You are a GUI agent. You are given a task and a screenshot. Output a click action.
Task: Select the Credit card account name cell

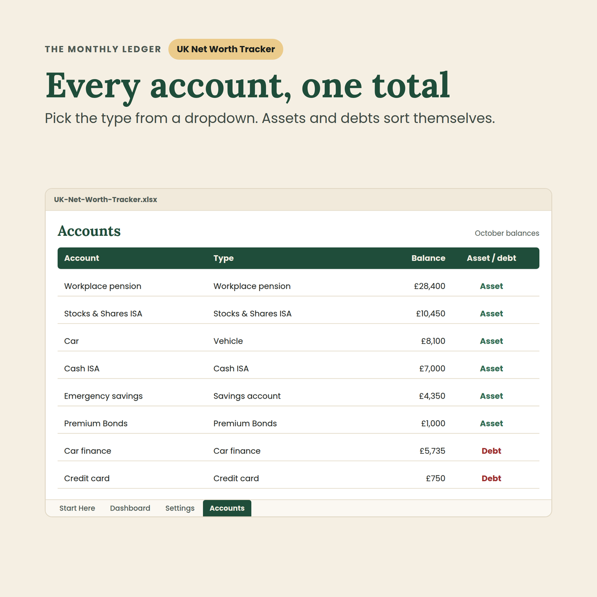pos(87,478)
